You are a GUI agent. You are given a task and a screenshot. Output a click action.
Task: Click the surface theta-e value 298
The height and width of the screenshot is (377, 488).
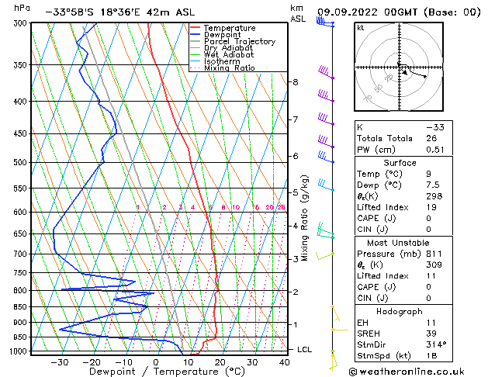(x=434, y=196)
